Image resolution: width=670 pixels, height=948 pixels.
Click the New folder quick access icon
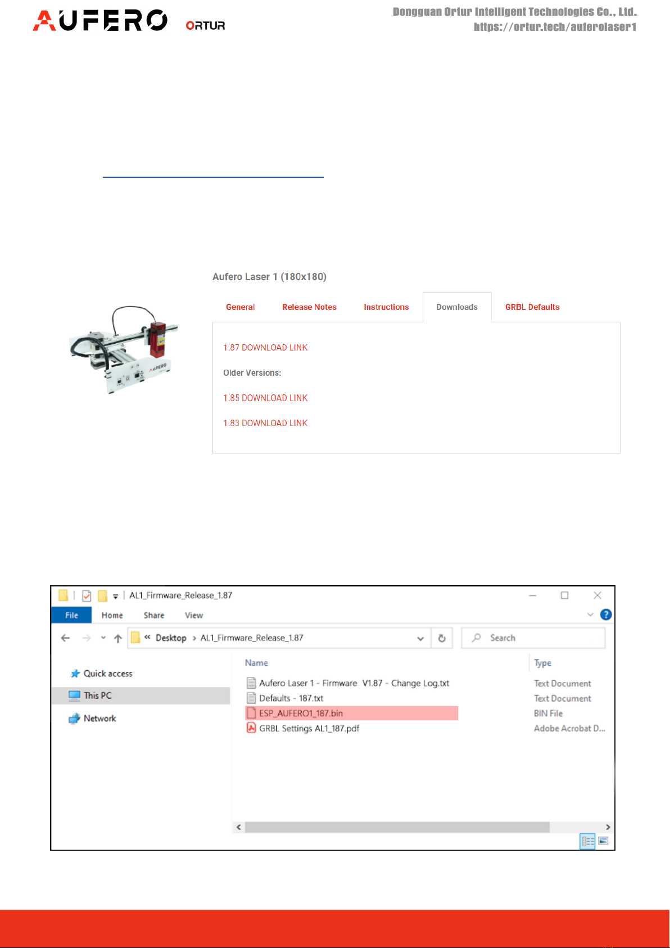[102, 596]
